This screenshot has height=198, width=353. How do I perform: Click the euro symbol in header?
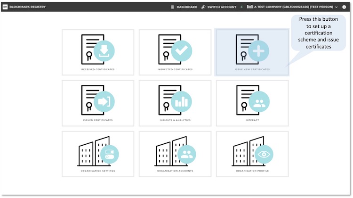(x=242, y=7)
